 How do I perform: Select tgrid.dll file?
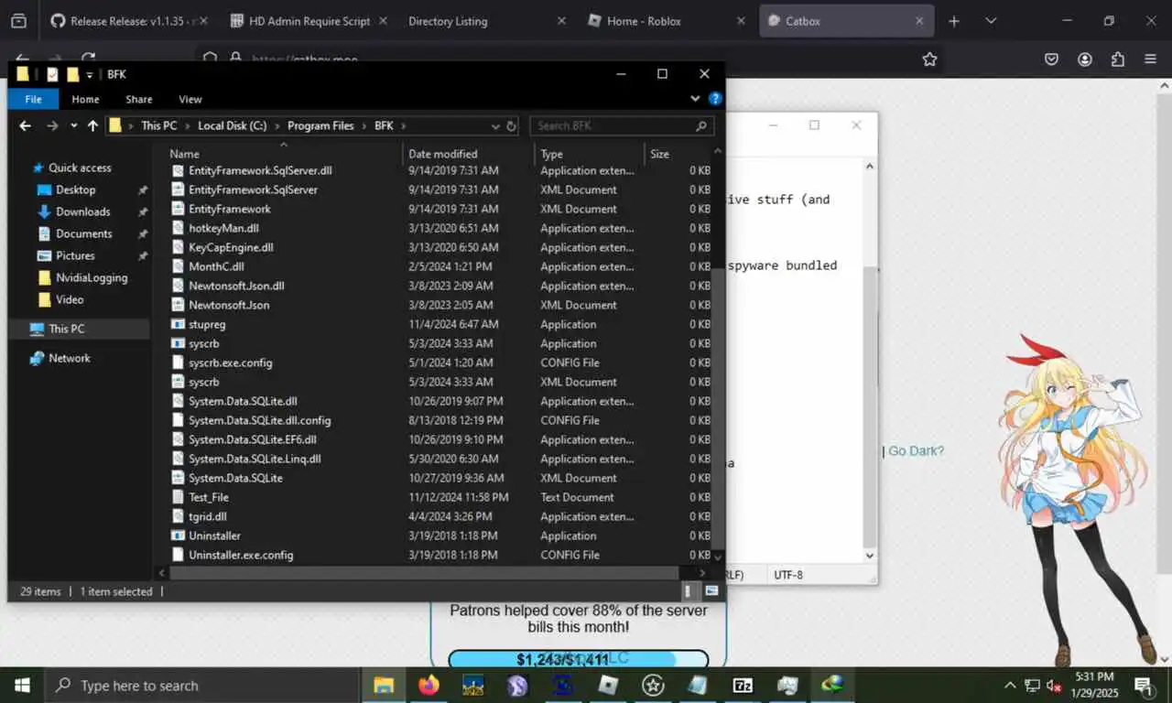pyautogui.click(x=207, y=516)
